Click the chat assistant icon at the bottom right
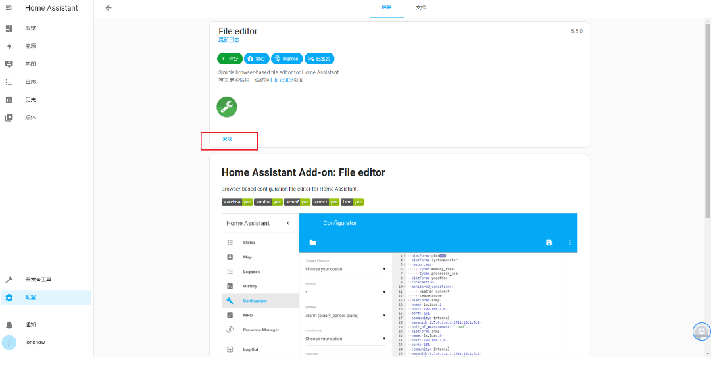Image resolution: width=713 pixels, height=367 pixels. pos(701,331)
